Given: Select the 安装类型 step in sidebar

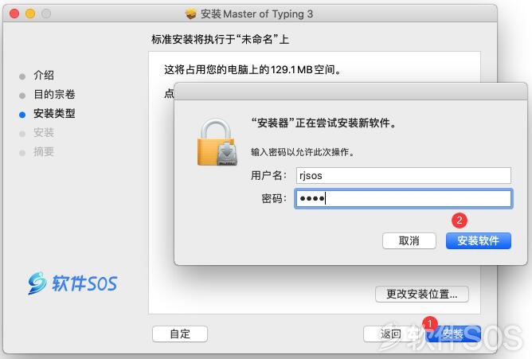Looking at the screenshot, I should click(x=54, y=113).
